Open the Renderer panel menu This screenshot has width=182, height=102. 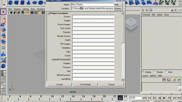click(x=41, y=9)
